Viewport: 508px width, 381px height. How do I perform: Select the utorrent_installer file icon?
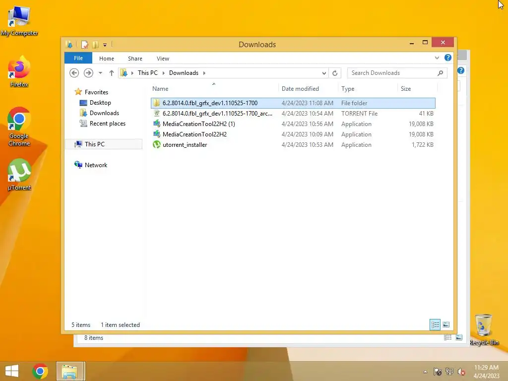(157, 144)
